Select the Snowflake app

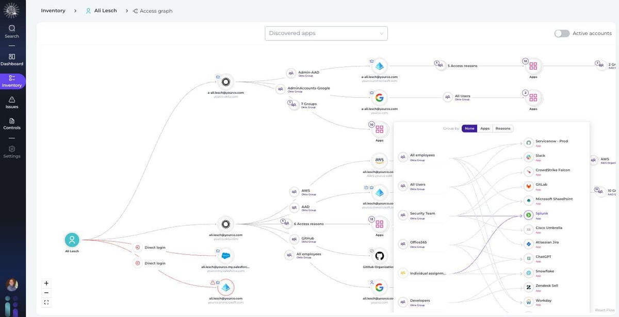(x=539, y=272)
